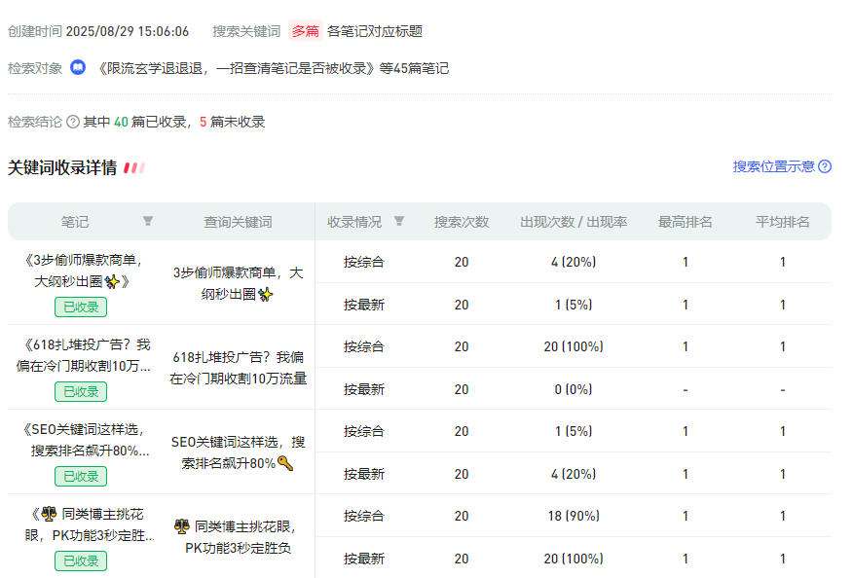853x578 pixels.
Task: Click the key emoji in SEO query keyword
Action: coord(285,463)
